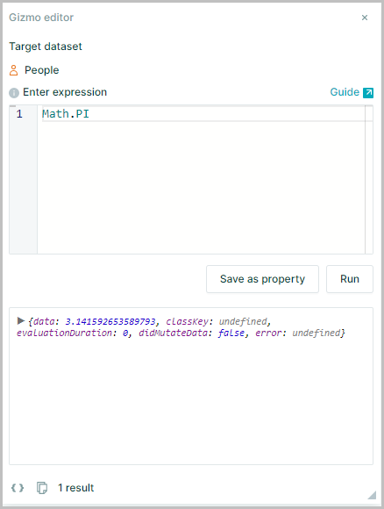This screenshot has height=509, width=384.
Task: Click the data value 3.141592653589793
Action: [110, 321]
